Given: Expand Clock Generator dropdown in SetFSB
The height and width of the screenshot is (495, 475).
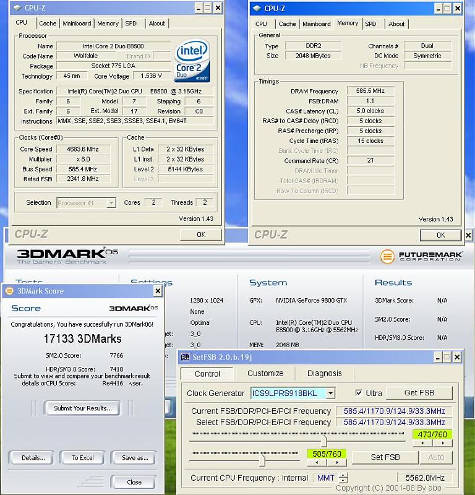Looking at the screenshot, I should click(330, 394).
